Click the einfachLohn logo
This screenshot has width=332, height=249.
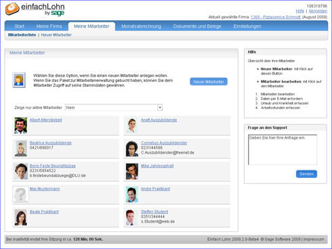click(35, 9)
